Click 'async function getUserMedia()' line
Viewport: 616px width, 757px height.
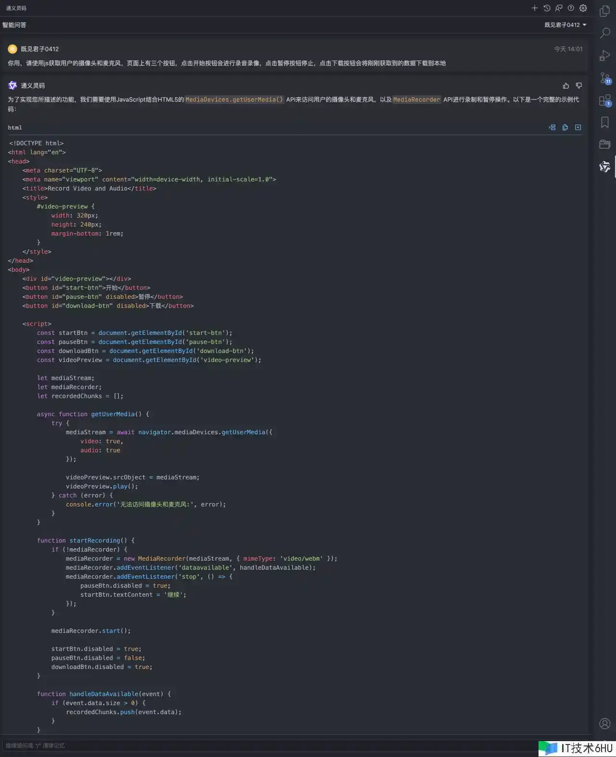(x=93, y=414)
